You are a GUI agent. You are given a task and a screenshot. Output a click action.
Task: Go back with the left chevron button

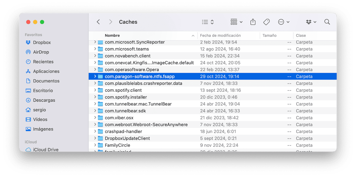[98, 22]
